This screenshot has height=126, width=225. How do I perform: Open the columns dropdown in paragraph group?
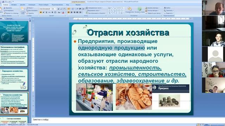tap(81, 13)
